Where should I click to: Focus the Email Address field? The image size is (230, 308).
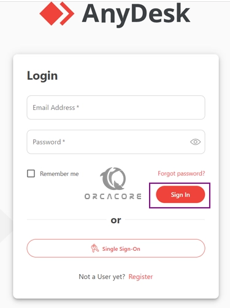[x=116, y=108]
